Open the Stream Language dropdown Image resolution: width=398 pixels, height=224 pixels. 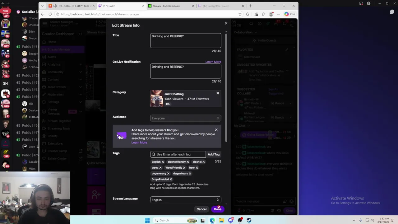pos(186,200)
